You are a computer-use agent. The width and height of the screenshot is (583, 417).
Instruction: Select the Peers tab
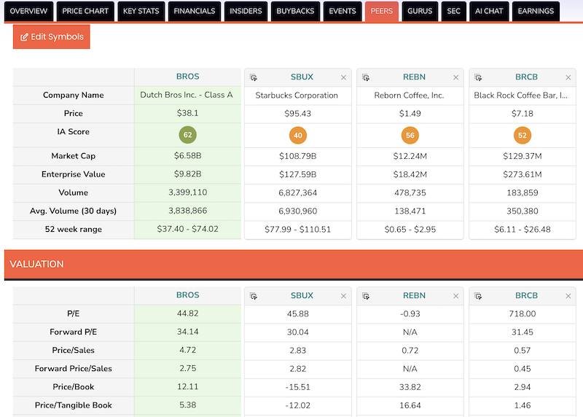tap(381, 11)
